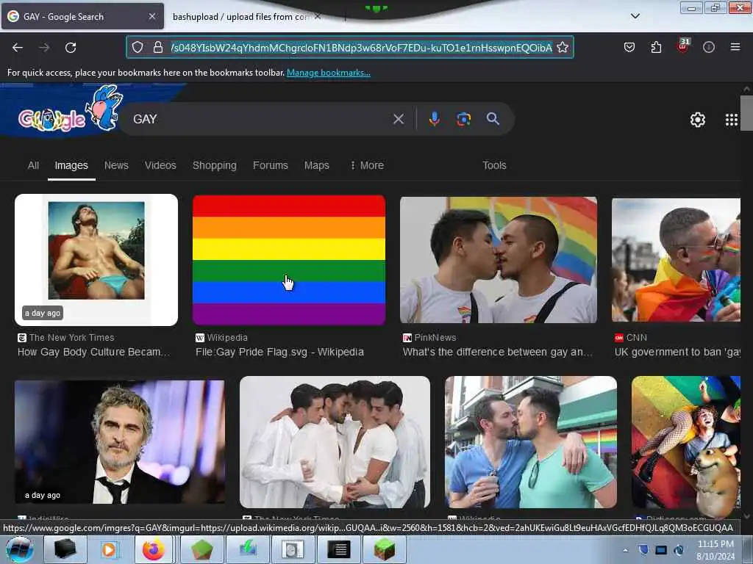Start voice search with microphone icon

434,118
